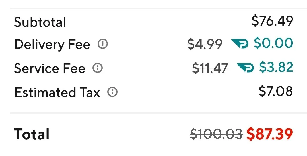This screenshot has width=307, height=156.
Task: Click the Service Fee label
Action: (x=50, y=68)
